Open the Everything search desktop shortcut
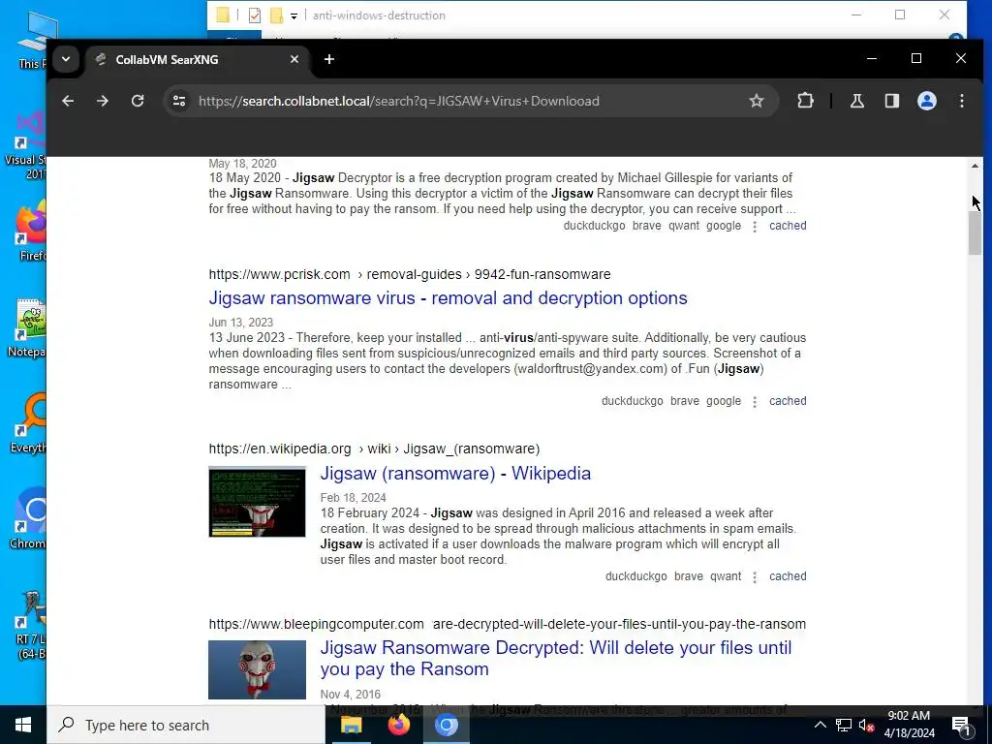 (29, 424)
